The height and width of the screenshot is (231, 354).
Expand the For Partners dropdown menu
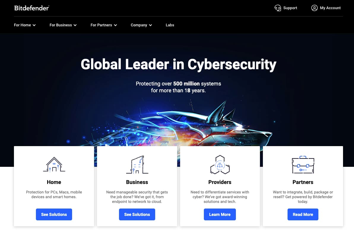click(x=104, y=25)
